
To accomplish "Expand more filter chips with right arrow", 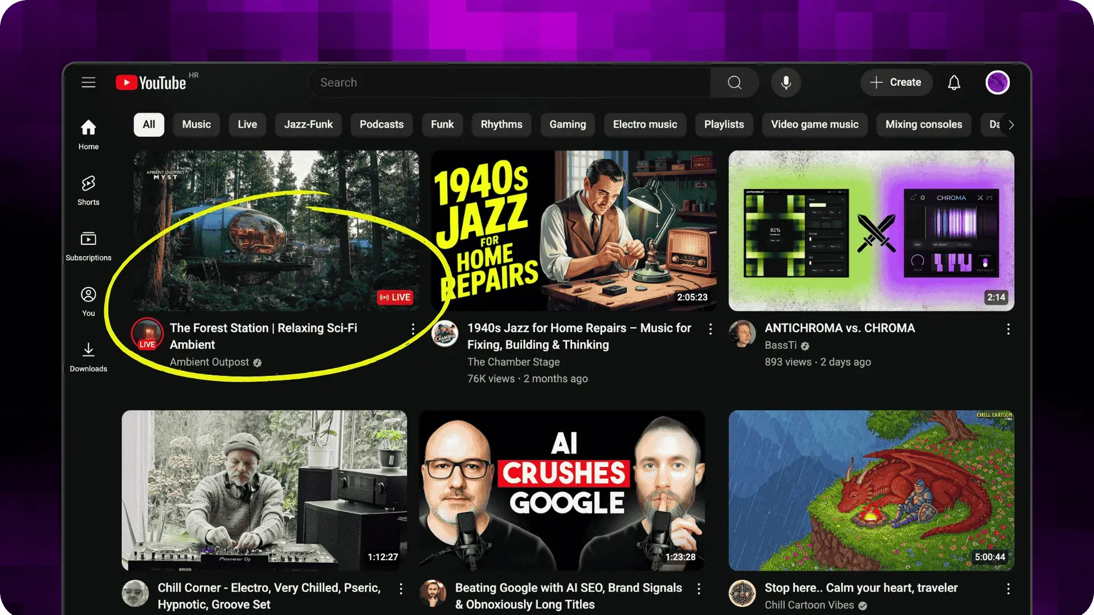I will [1011, 125].
